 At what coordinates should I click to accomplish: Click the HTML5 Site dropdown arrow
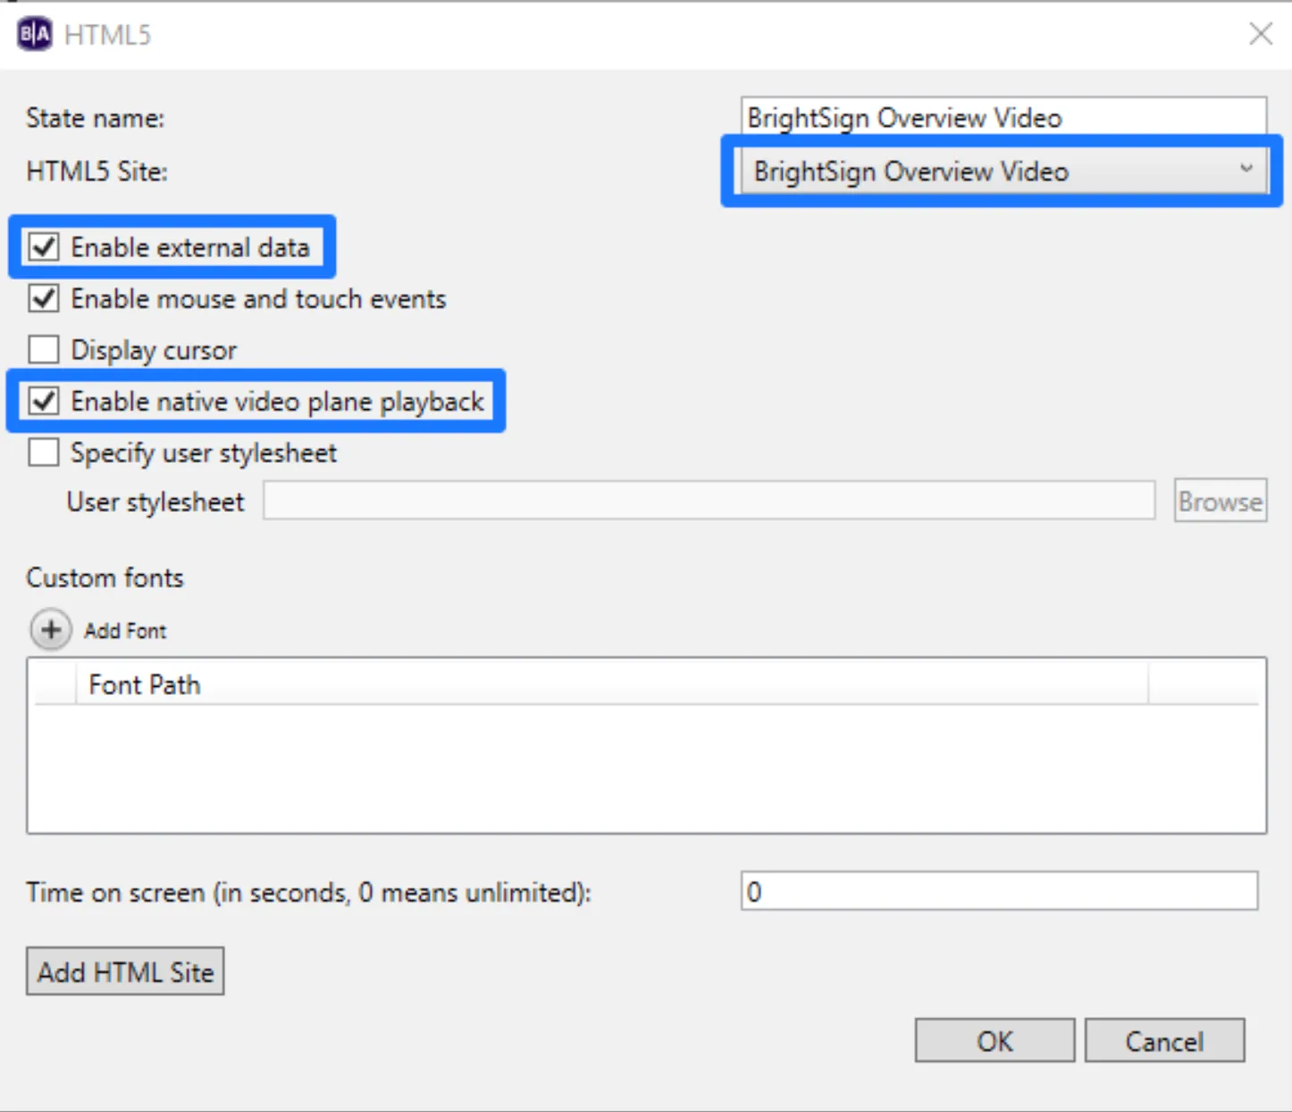pyautogui.click(x=1246, y=169)
